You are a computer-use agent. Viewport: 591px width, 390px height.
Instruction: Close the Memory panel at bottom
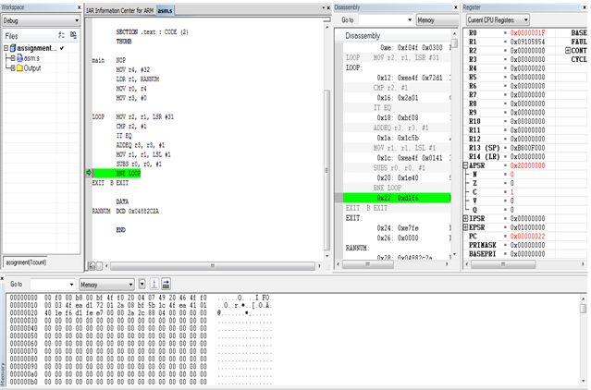coord(2,278)
